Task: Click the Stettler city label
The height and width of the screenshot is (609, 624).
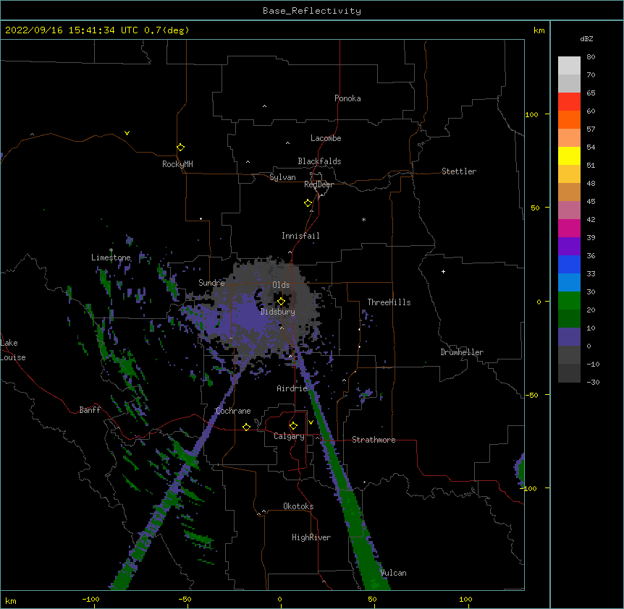Action: (x=459, y=171)
